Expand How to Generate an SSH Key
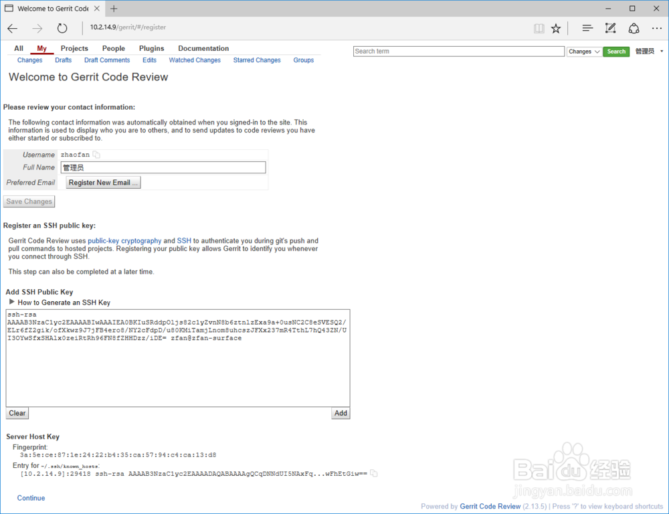The width and height of the screenshot is (669, 514). pyautogui.click(x=60, y=302)
